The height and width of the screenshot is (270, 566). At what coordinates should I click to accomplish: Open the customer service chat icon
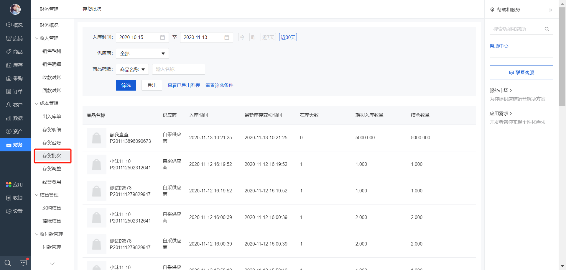pyautogui.click(x=23, y=263)
